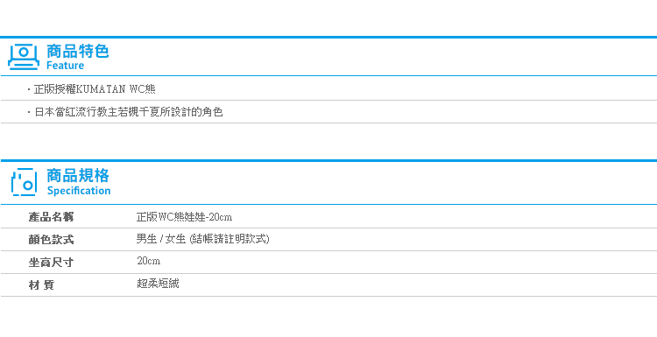657x337 pixels.
Task: Click the 坐高尺寸 row label
Action: click(x=51, y=263)
